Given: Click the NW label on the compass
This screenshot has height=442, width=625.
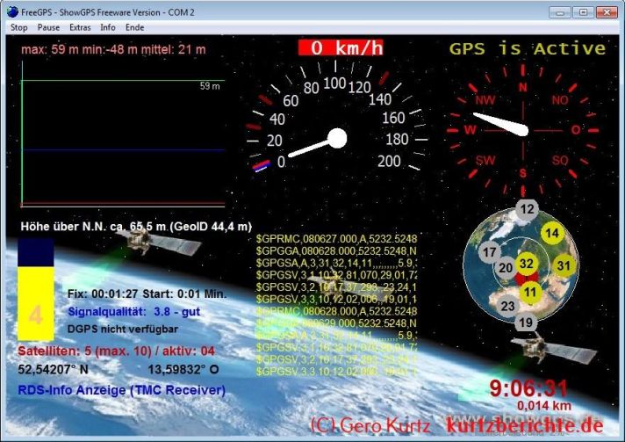Looking at the screenshot, I should (485, 99).
